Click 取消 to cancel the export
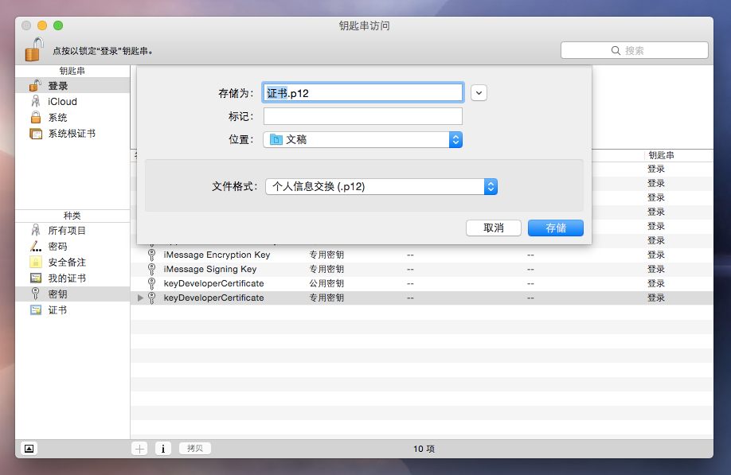Screen dimensions: 731x475 coord(494,228)
